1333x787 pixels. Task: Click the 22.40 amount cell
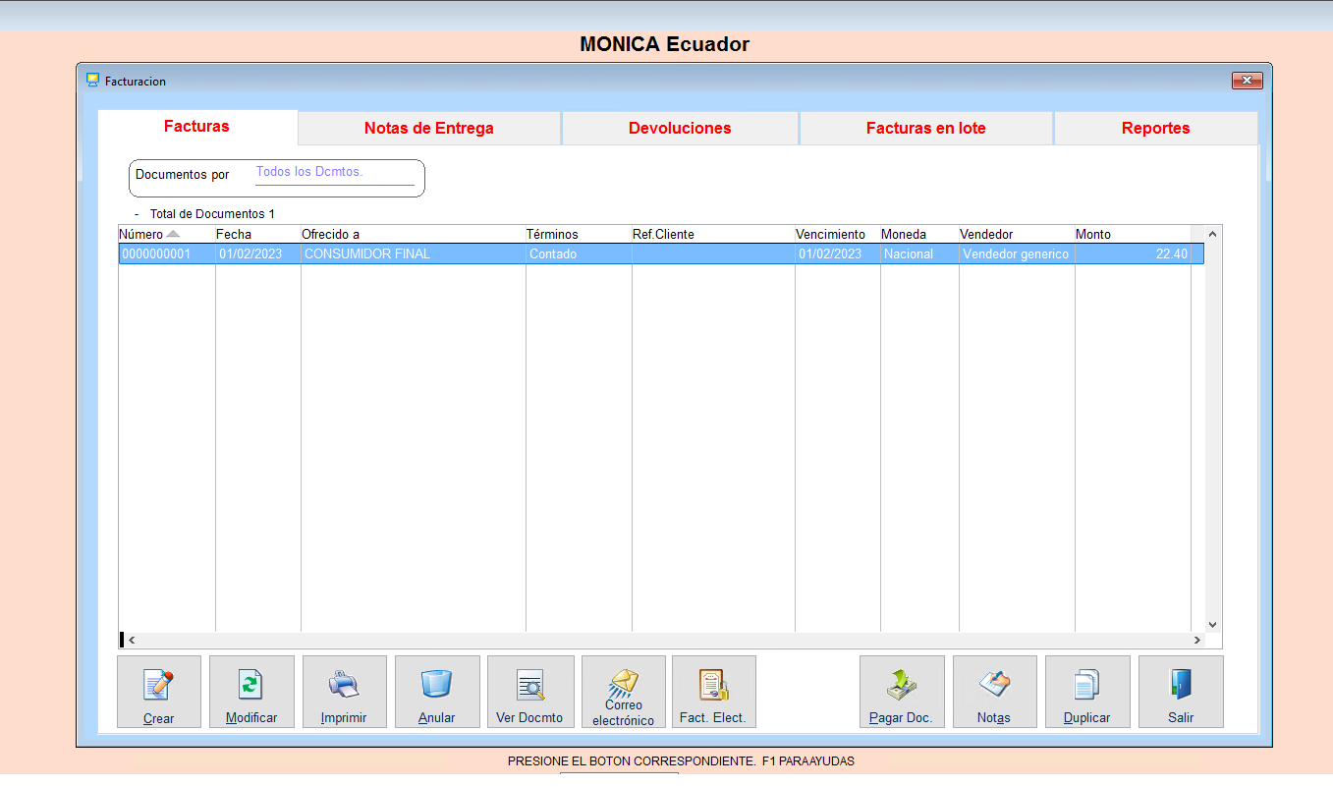click(1132, 253)
